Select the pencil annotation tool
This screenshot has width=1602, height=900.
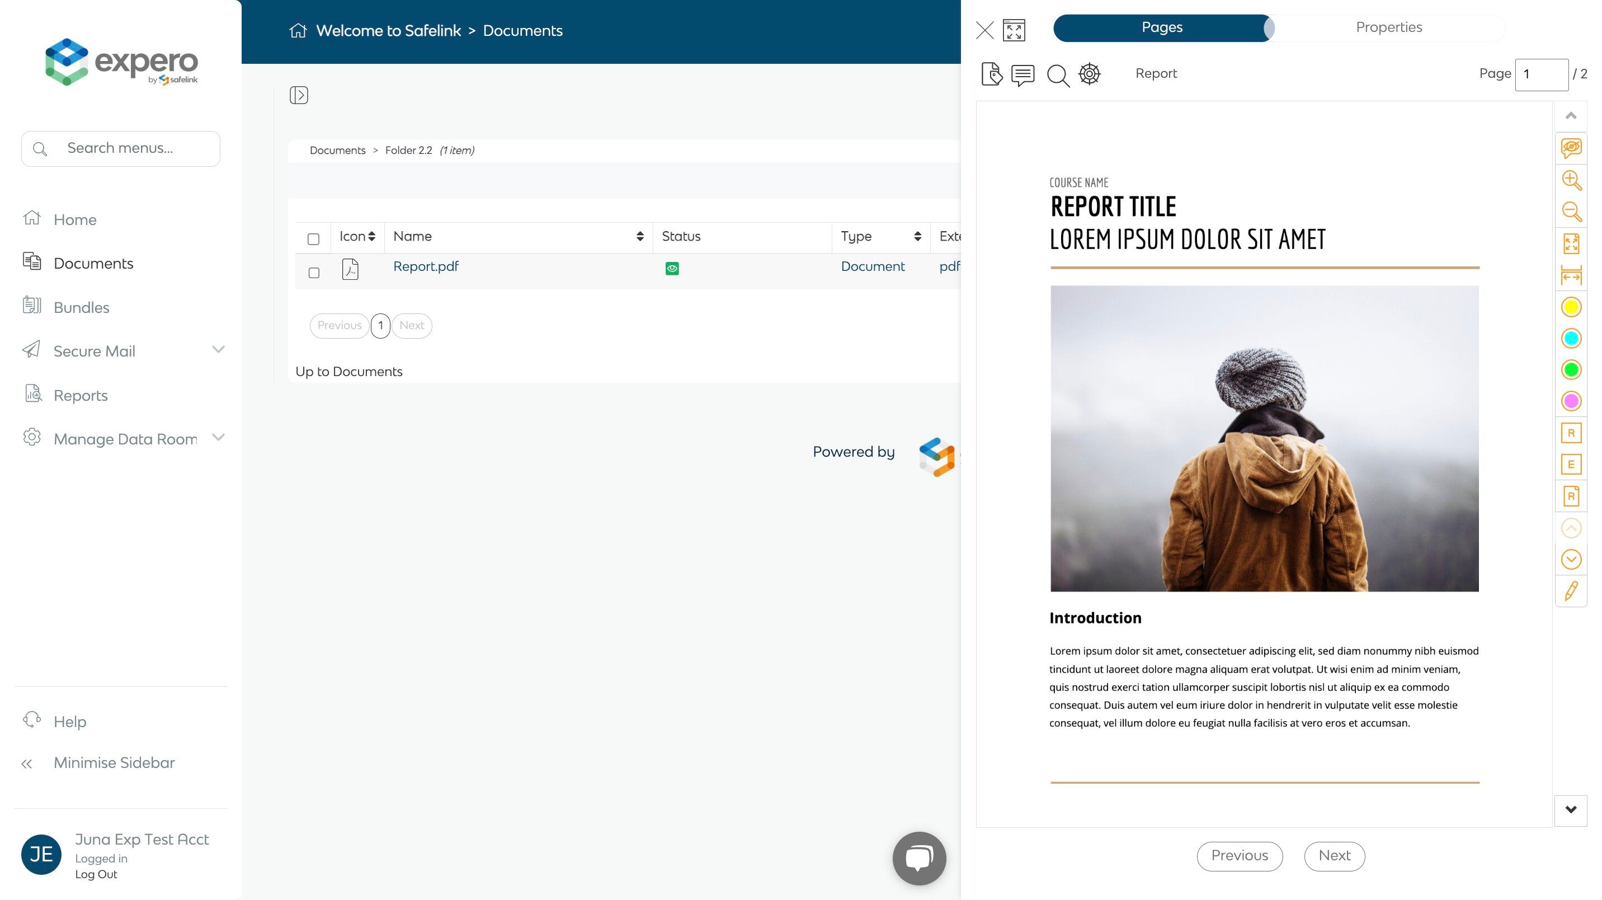point(1571,590)
